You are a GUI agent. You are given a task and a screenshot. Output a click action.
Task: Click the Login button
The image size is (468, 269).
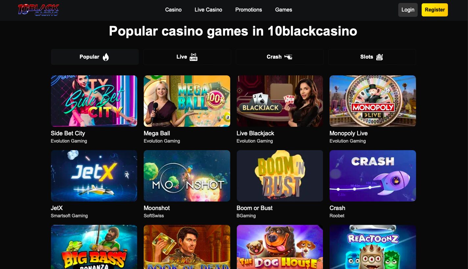coord(408,10)
